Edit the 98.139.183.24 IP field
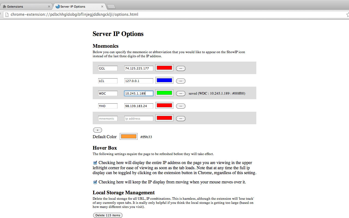This screenshot has width=349, height=218. pyautogui.click(x=139, y=106)
